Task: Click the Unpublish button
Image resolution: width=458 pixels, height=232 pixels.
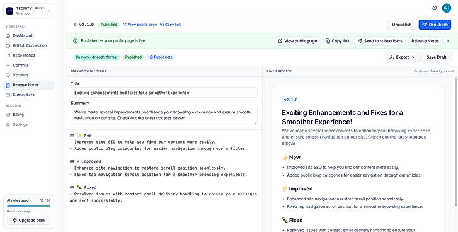Action: 402,25
